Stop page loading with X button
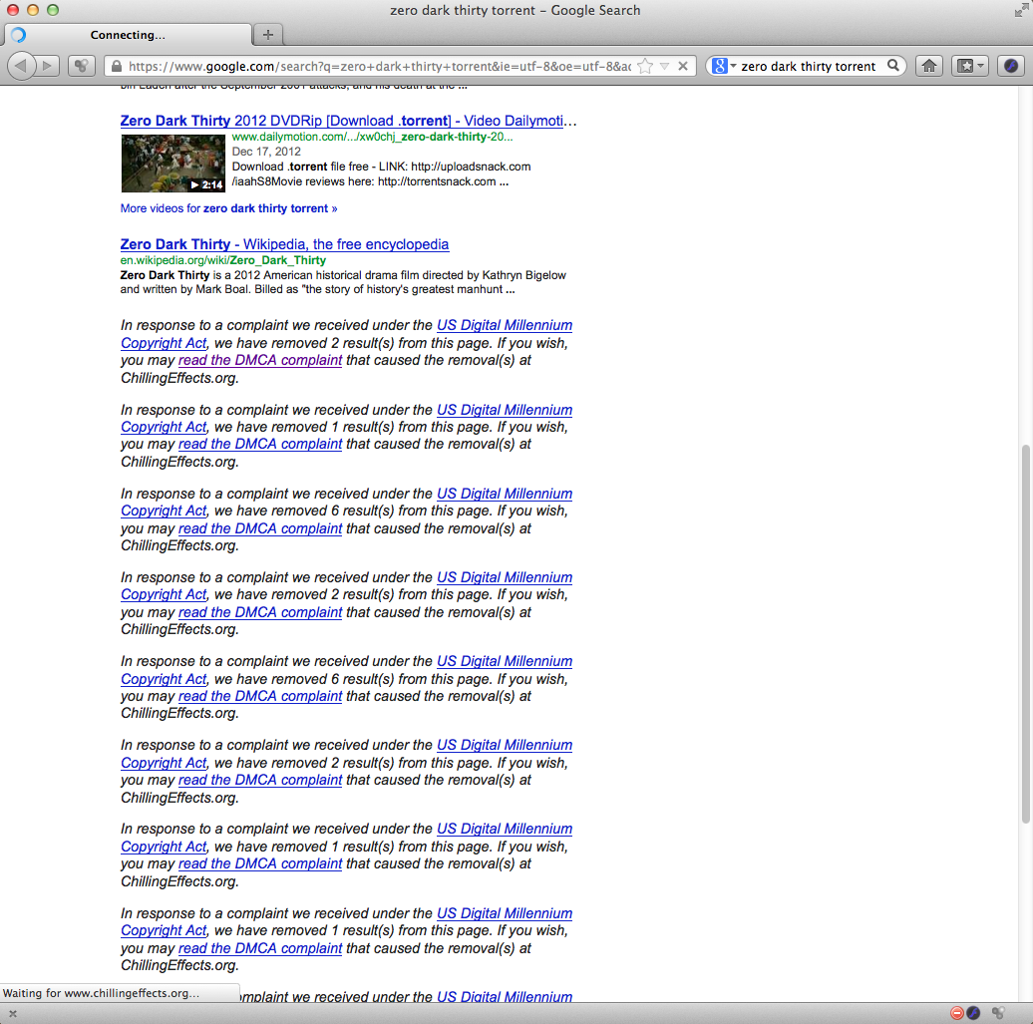The image size is (1033, 1024). point(683,66)
